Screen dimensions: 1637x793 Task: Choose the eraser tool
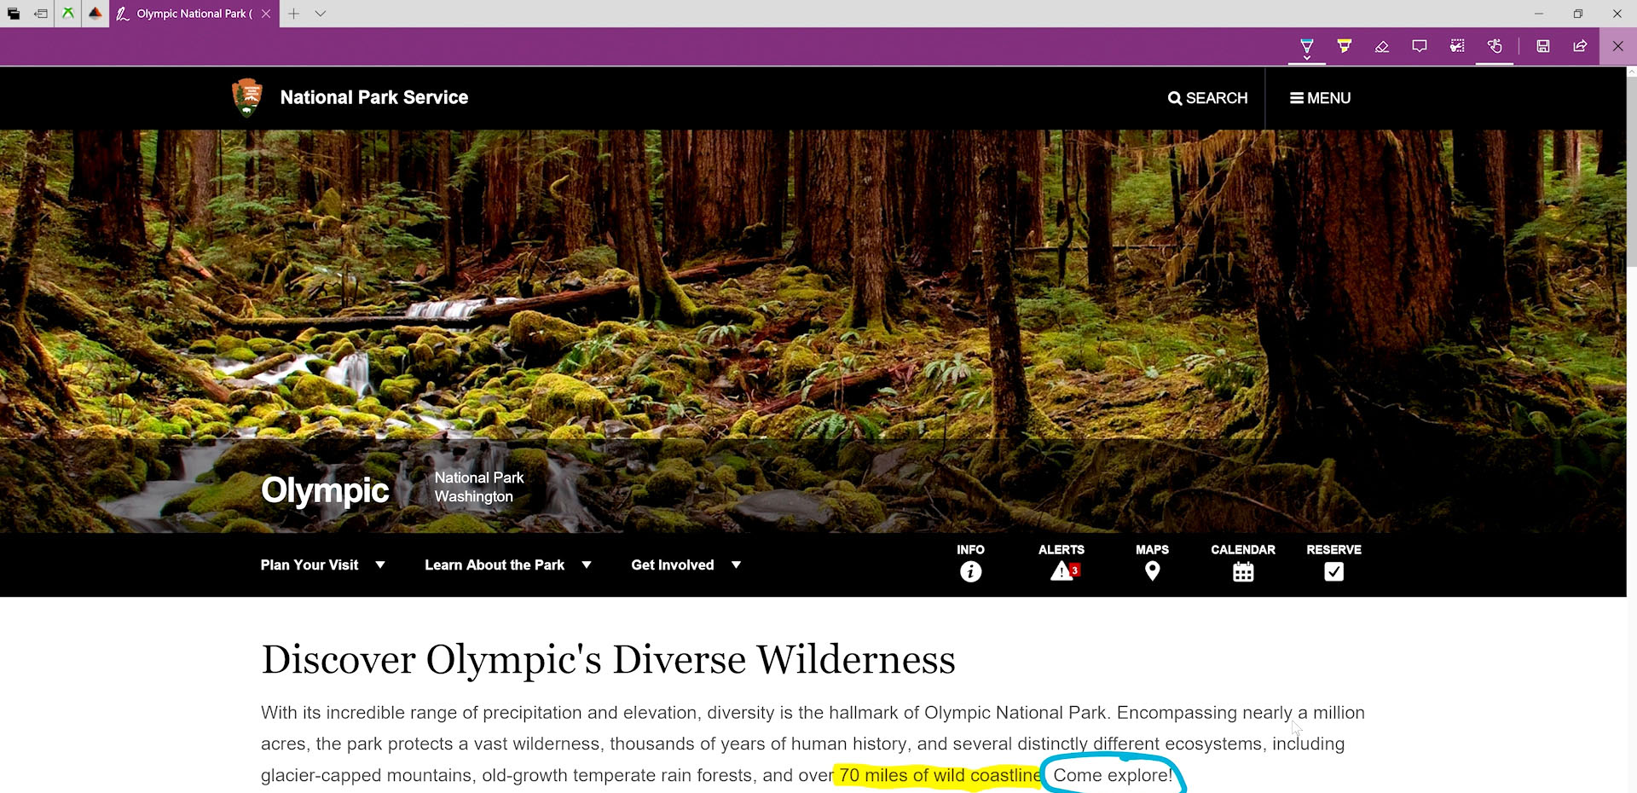pyautogui.click(x=1382, y=46)
